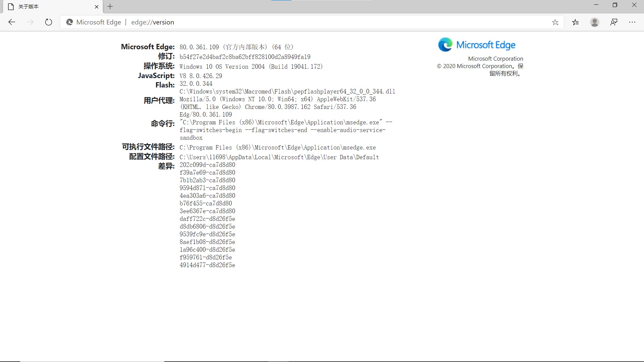Click the 用户代理 label
644x362 pixels.
[x=159, y=101]
